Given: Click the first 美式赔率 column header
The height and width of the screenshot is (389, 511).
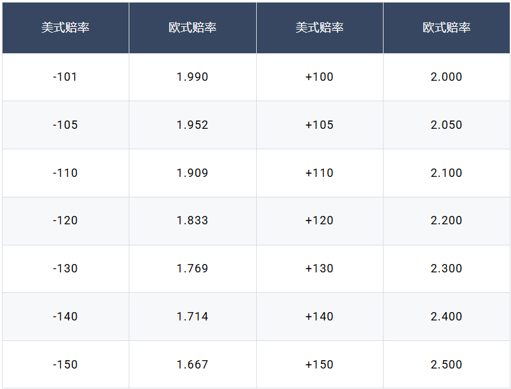Looking at the screenshot, I should click(65, 28).
